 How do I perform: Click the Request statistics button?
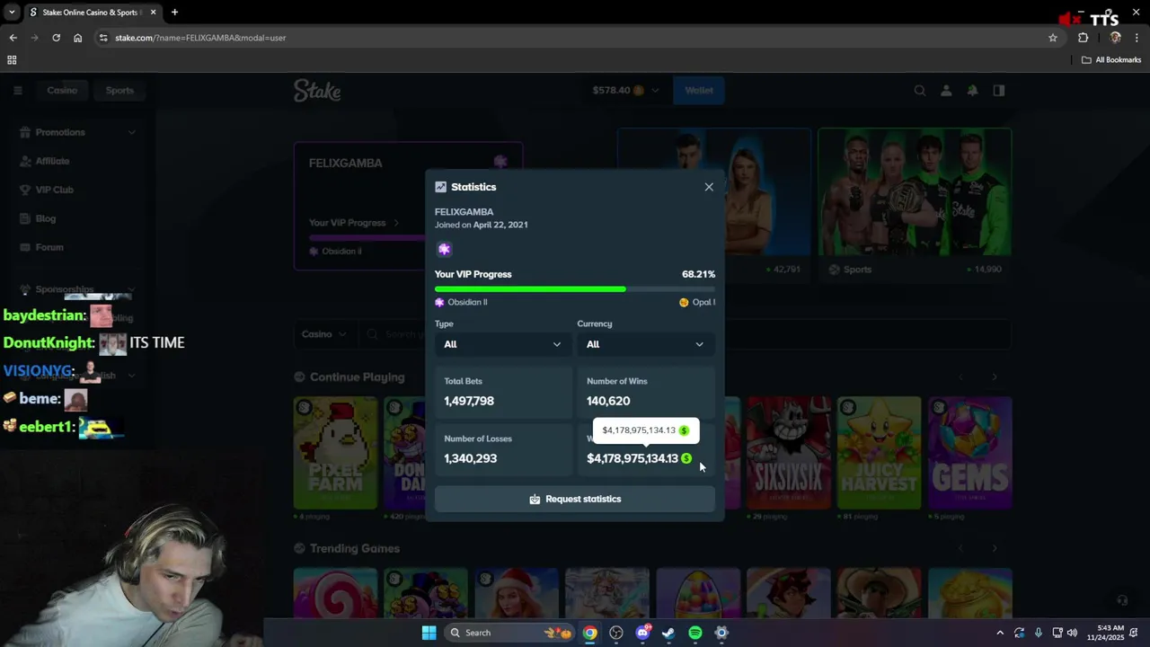[x=575, y=499]
